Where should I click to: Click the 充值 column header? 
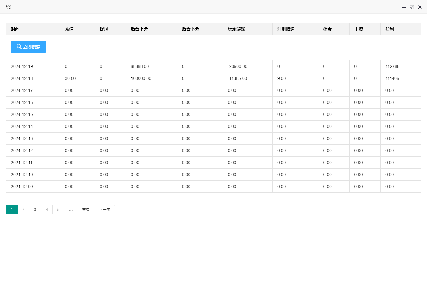click(x=69, y=29)
